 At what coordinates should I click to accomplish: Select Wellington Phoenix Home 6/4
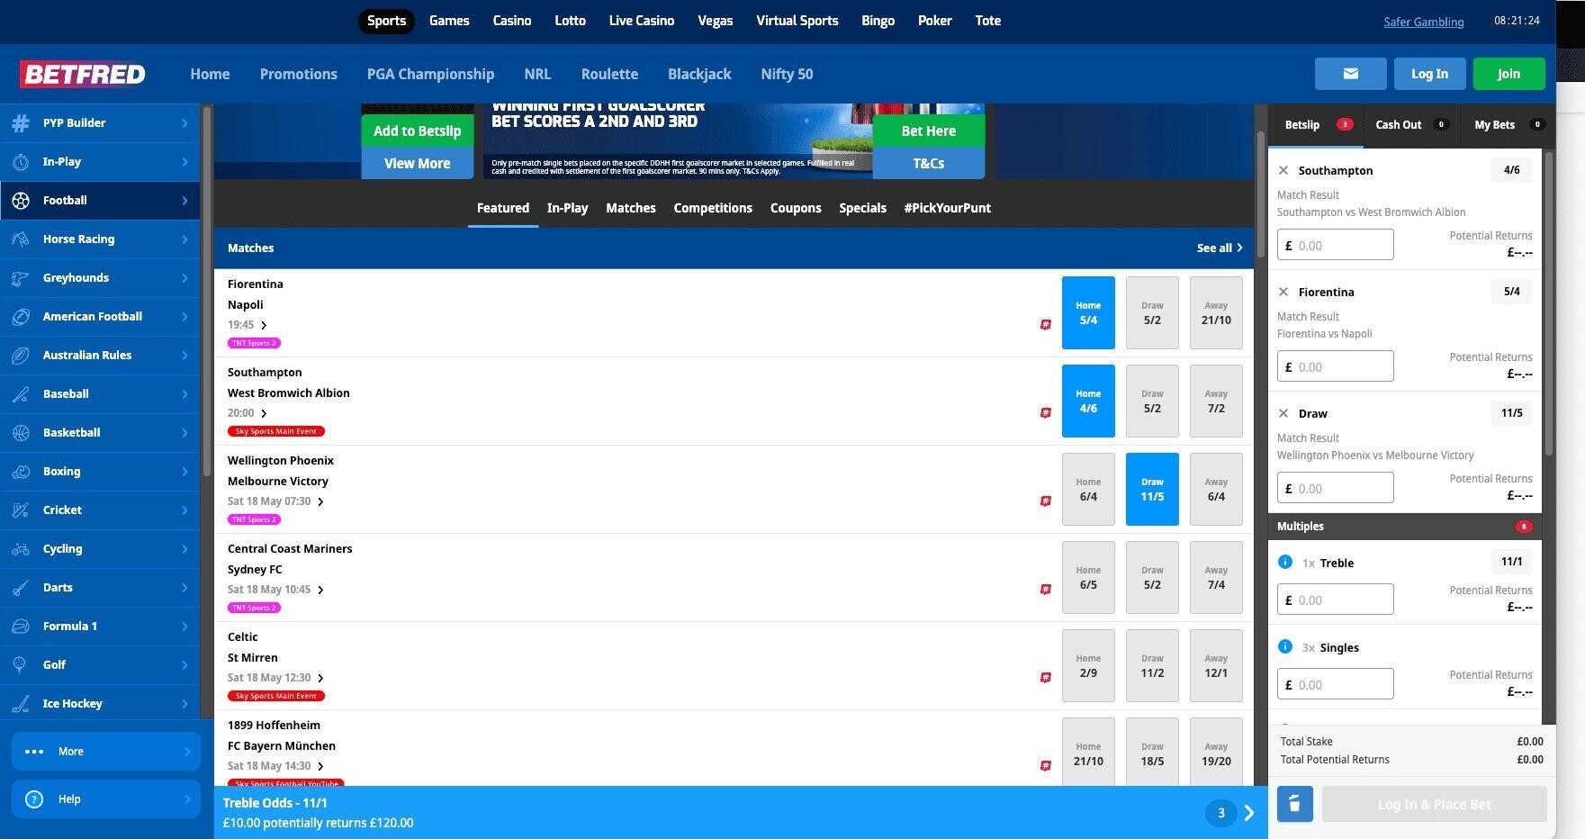click(x=1088, y=489)
